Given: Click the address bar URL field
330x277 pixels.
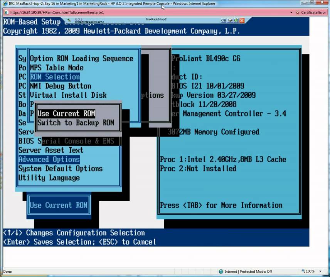Looking at the screenshot, I should (147, 13).
